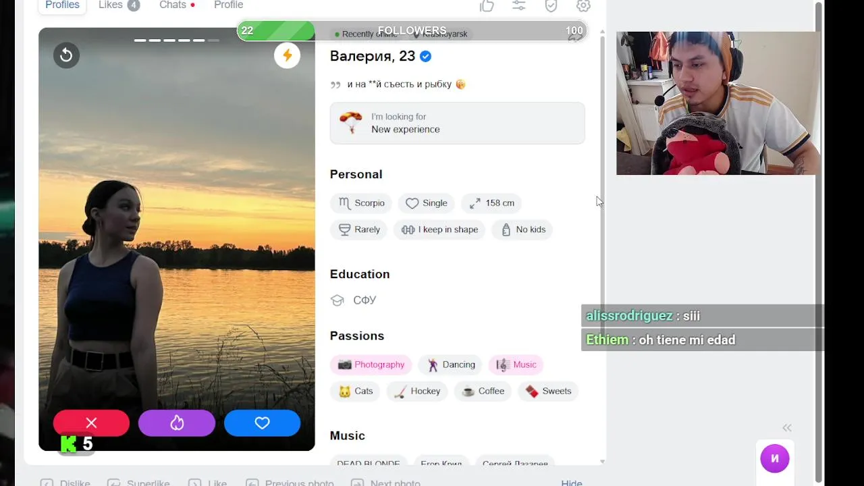Click the sunset profile photo
864x486 pixels.
click(x=176, y=239)
